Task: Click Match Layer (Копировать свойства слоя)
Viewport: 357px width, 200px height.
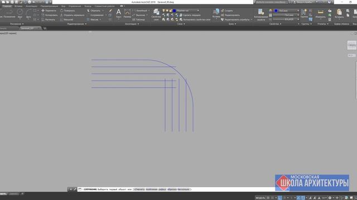Action: pyautogui.click(x=195, y=20)
